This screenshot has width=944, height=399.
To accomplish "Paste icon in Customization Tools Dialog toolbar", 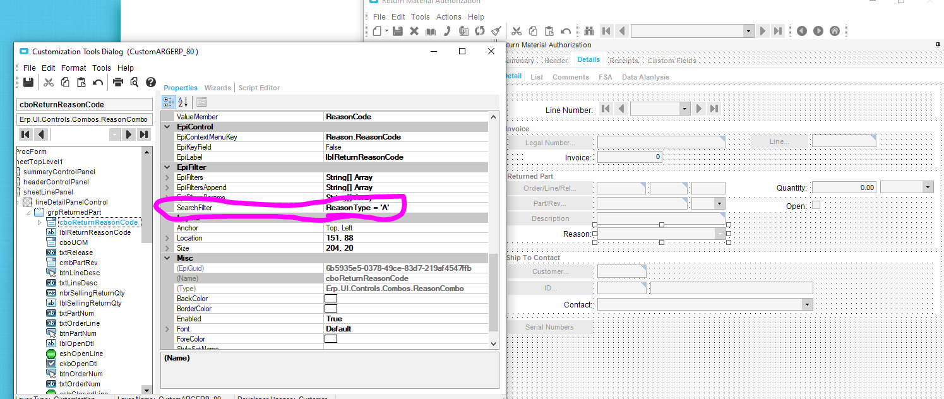I will 81,82.
